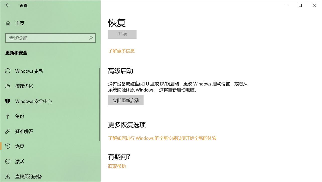
Task: Click the 立即重新启动 button
Action: click(x=126, y=100)
